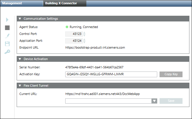Select the Building X Connector tab

point(61,3)
